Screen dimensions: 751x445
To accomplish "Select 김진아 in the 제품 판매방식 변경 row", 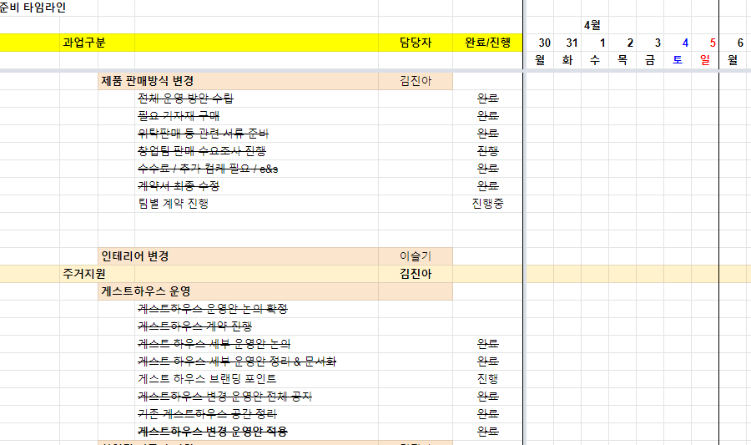I will (x=416, y=81).
